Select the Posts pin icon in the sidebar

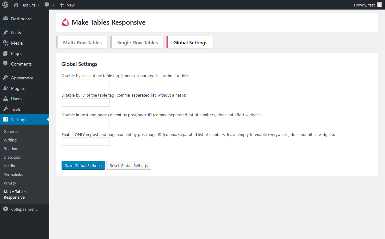click(6, 32)
